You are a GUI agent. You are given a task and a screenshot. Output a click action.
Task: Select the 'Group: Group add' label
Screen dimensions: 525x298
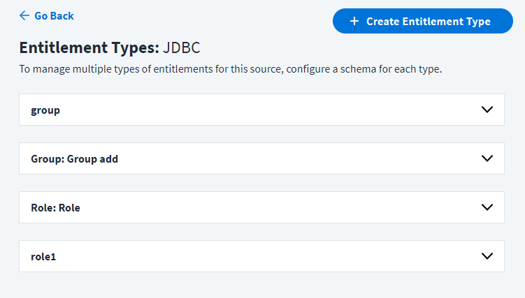point(74,159)
